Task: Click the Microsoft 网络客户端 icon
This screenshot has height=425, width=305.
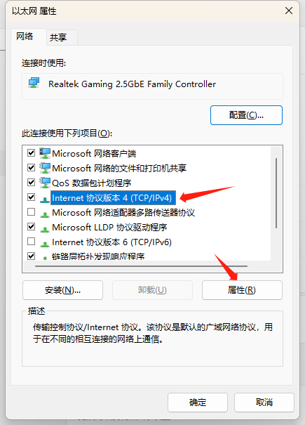Action: click(x=45, y=153)
